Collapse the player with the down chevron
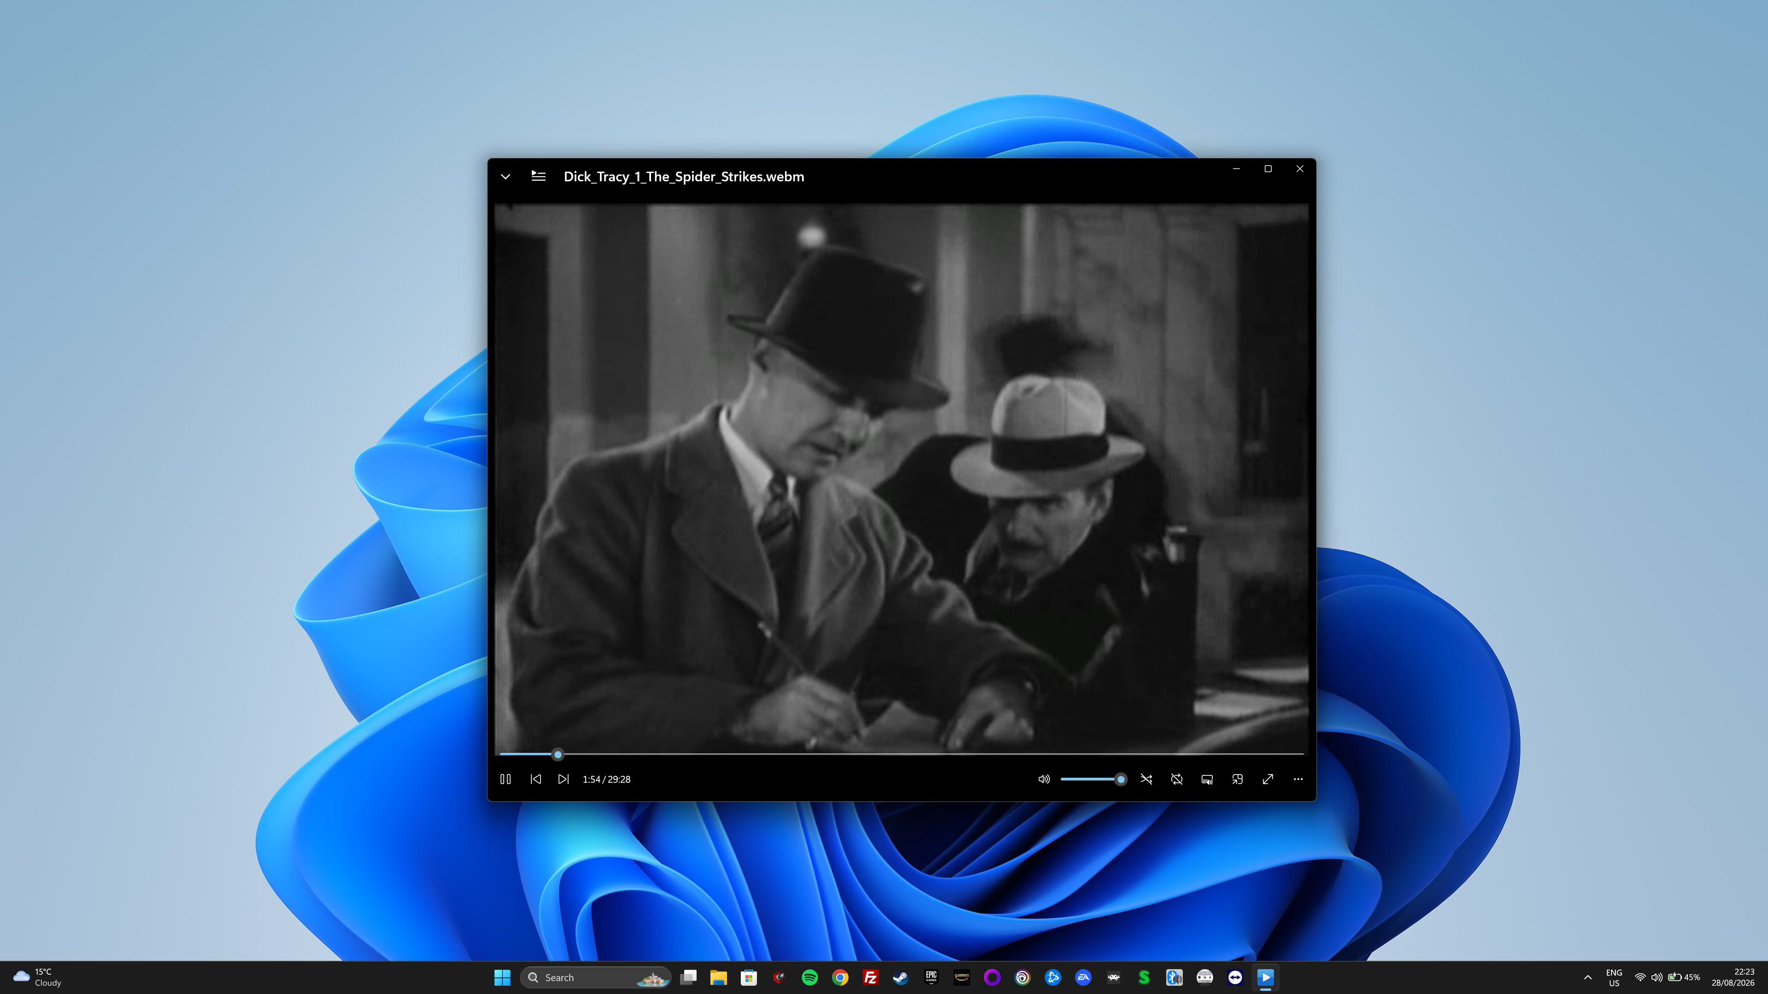Image resolution: width=1768 pixels, height=994 pixels. click(505, 177)
